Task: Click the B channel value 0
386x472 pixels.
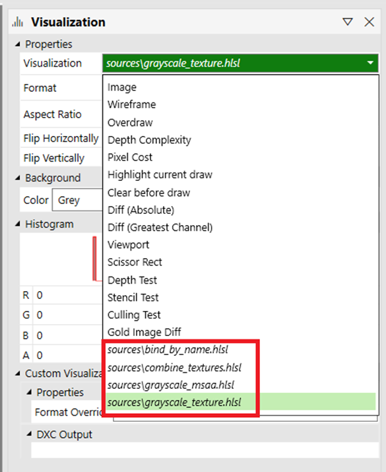Action: (40, 335)
